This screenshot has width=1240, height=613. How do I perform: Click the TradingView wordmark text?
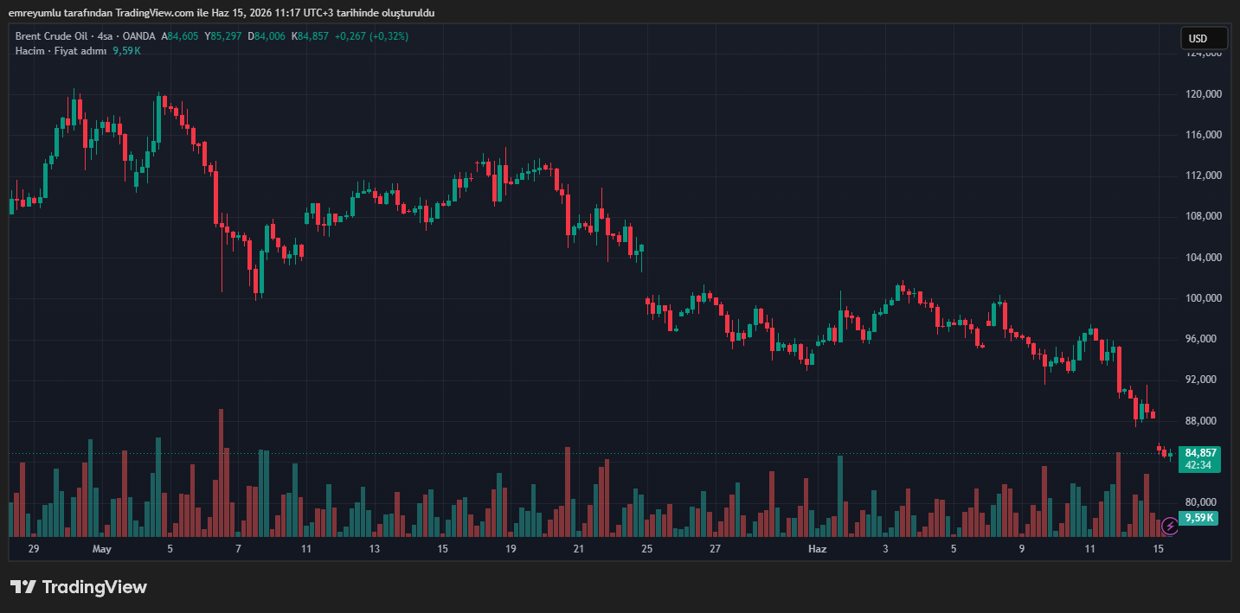tap(94, 587)
